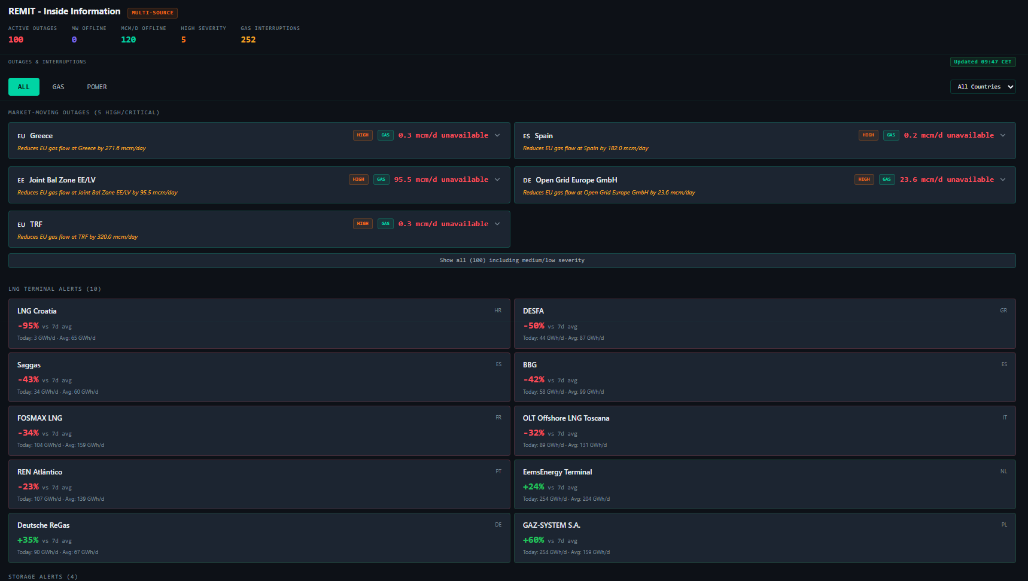Click '23.6 mcm/d unavailable' text
The width and height of the screenshot is (1028, 581).
(947, 180)
